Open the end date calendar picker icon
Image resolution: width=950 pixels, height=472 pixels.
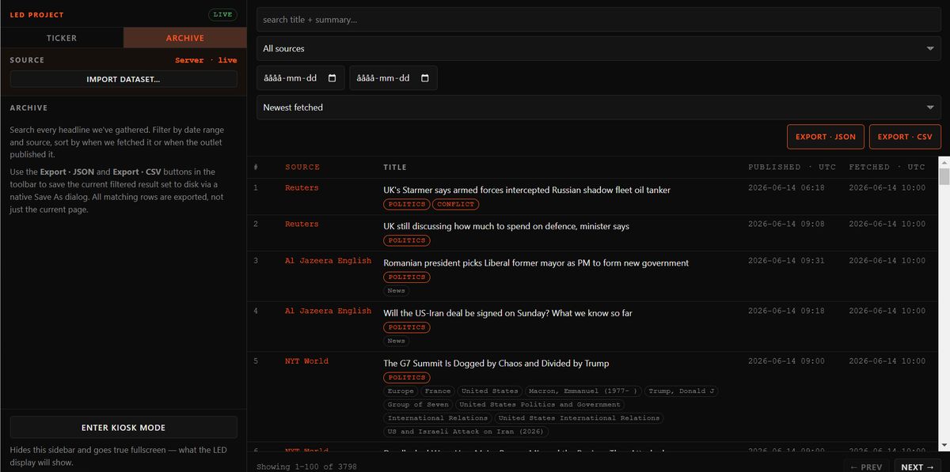click(425, 78)
